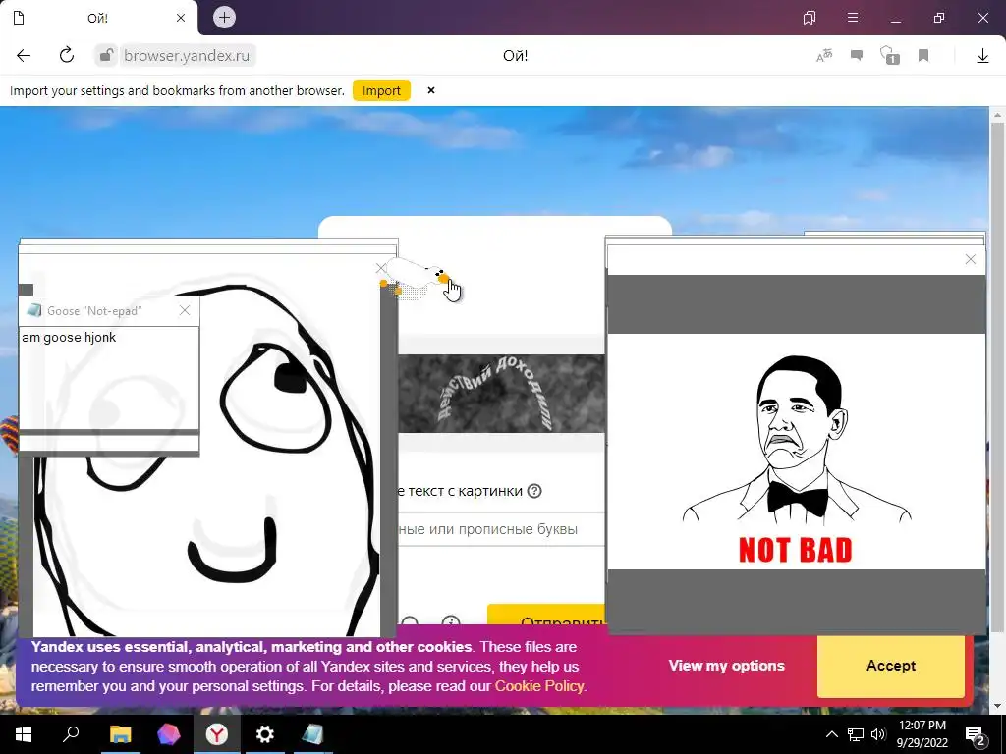Screen dimensions: 1006x754
Task: Click the Goose "Not-epad" title bar
Action: coord(109,311)
